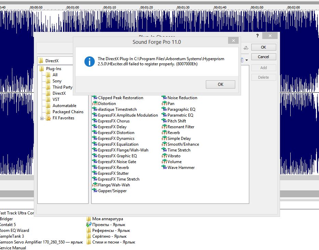Select Gapper/Snipper plug-in icon

(x=95, y=190)
